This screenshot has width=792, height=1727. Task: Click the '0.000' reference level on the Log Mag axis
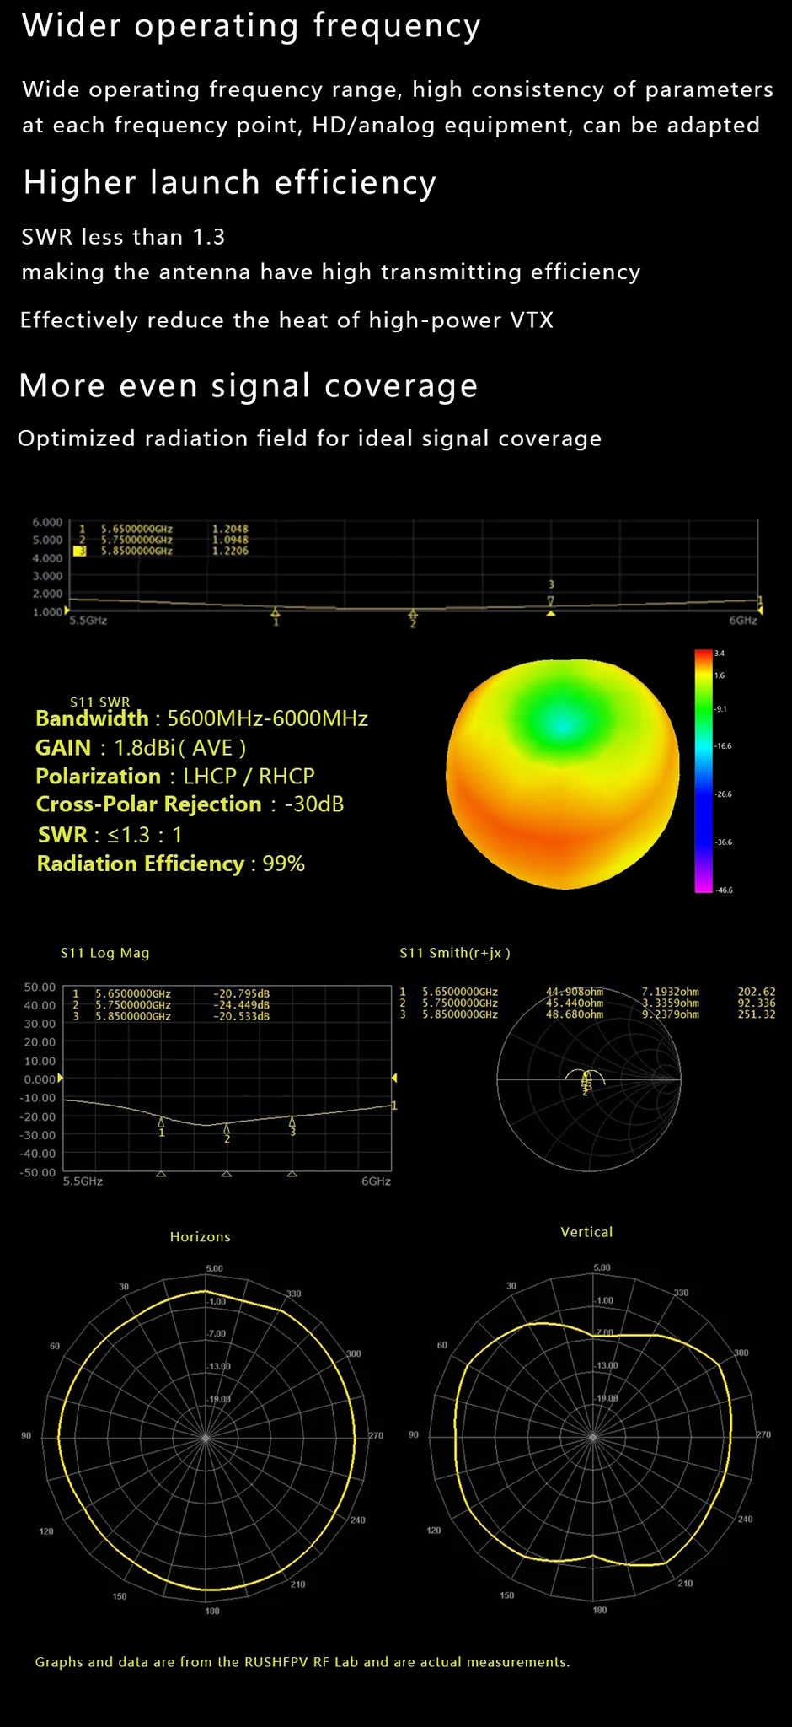click(40, 1079)
